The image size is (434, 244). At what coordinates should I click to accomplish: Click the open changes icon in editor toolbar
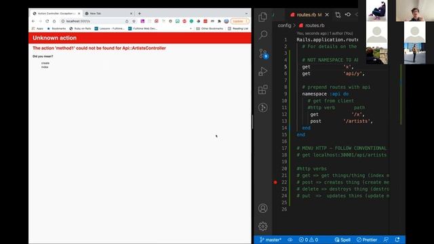338,15
